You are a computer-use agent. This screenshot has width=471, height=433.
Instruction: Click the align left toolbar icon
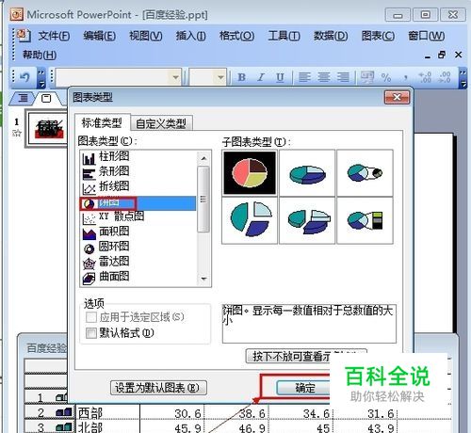pyautogui.click(x=304, y=77)
